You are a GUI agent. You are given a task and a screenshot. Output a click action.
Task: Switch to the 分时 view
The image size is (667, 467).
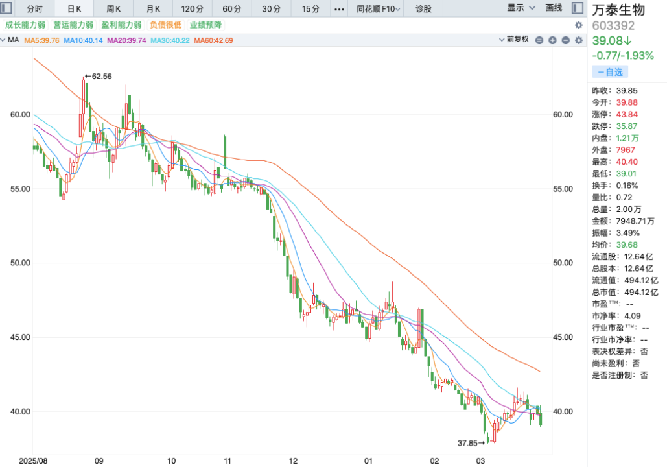(34, 9)
